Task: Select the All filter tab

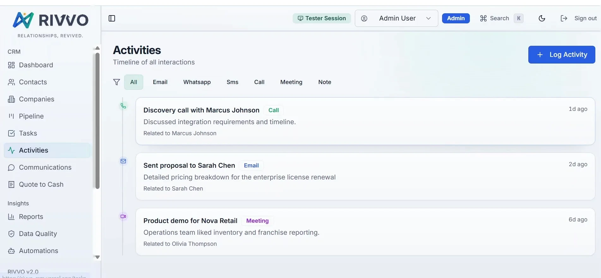Action: (x=134, y=82)
